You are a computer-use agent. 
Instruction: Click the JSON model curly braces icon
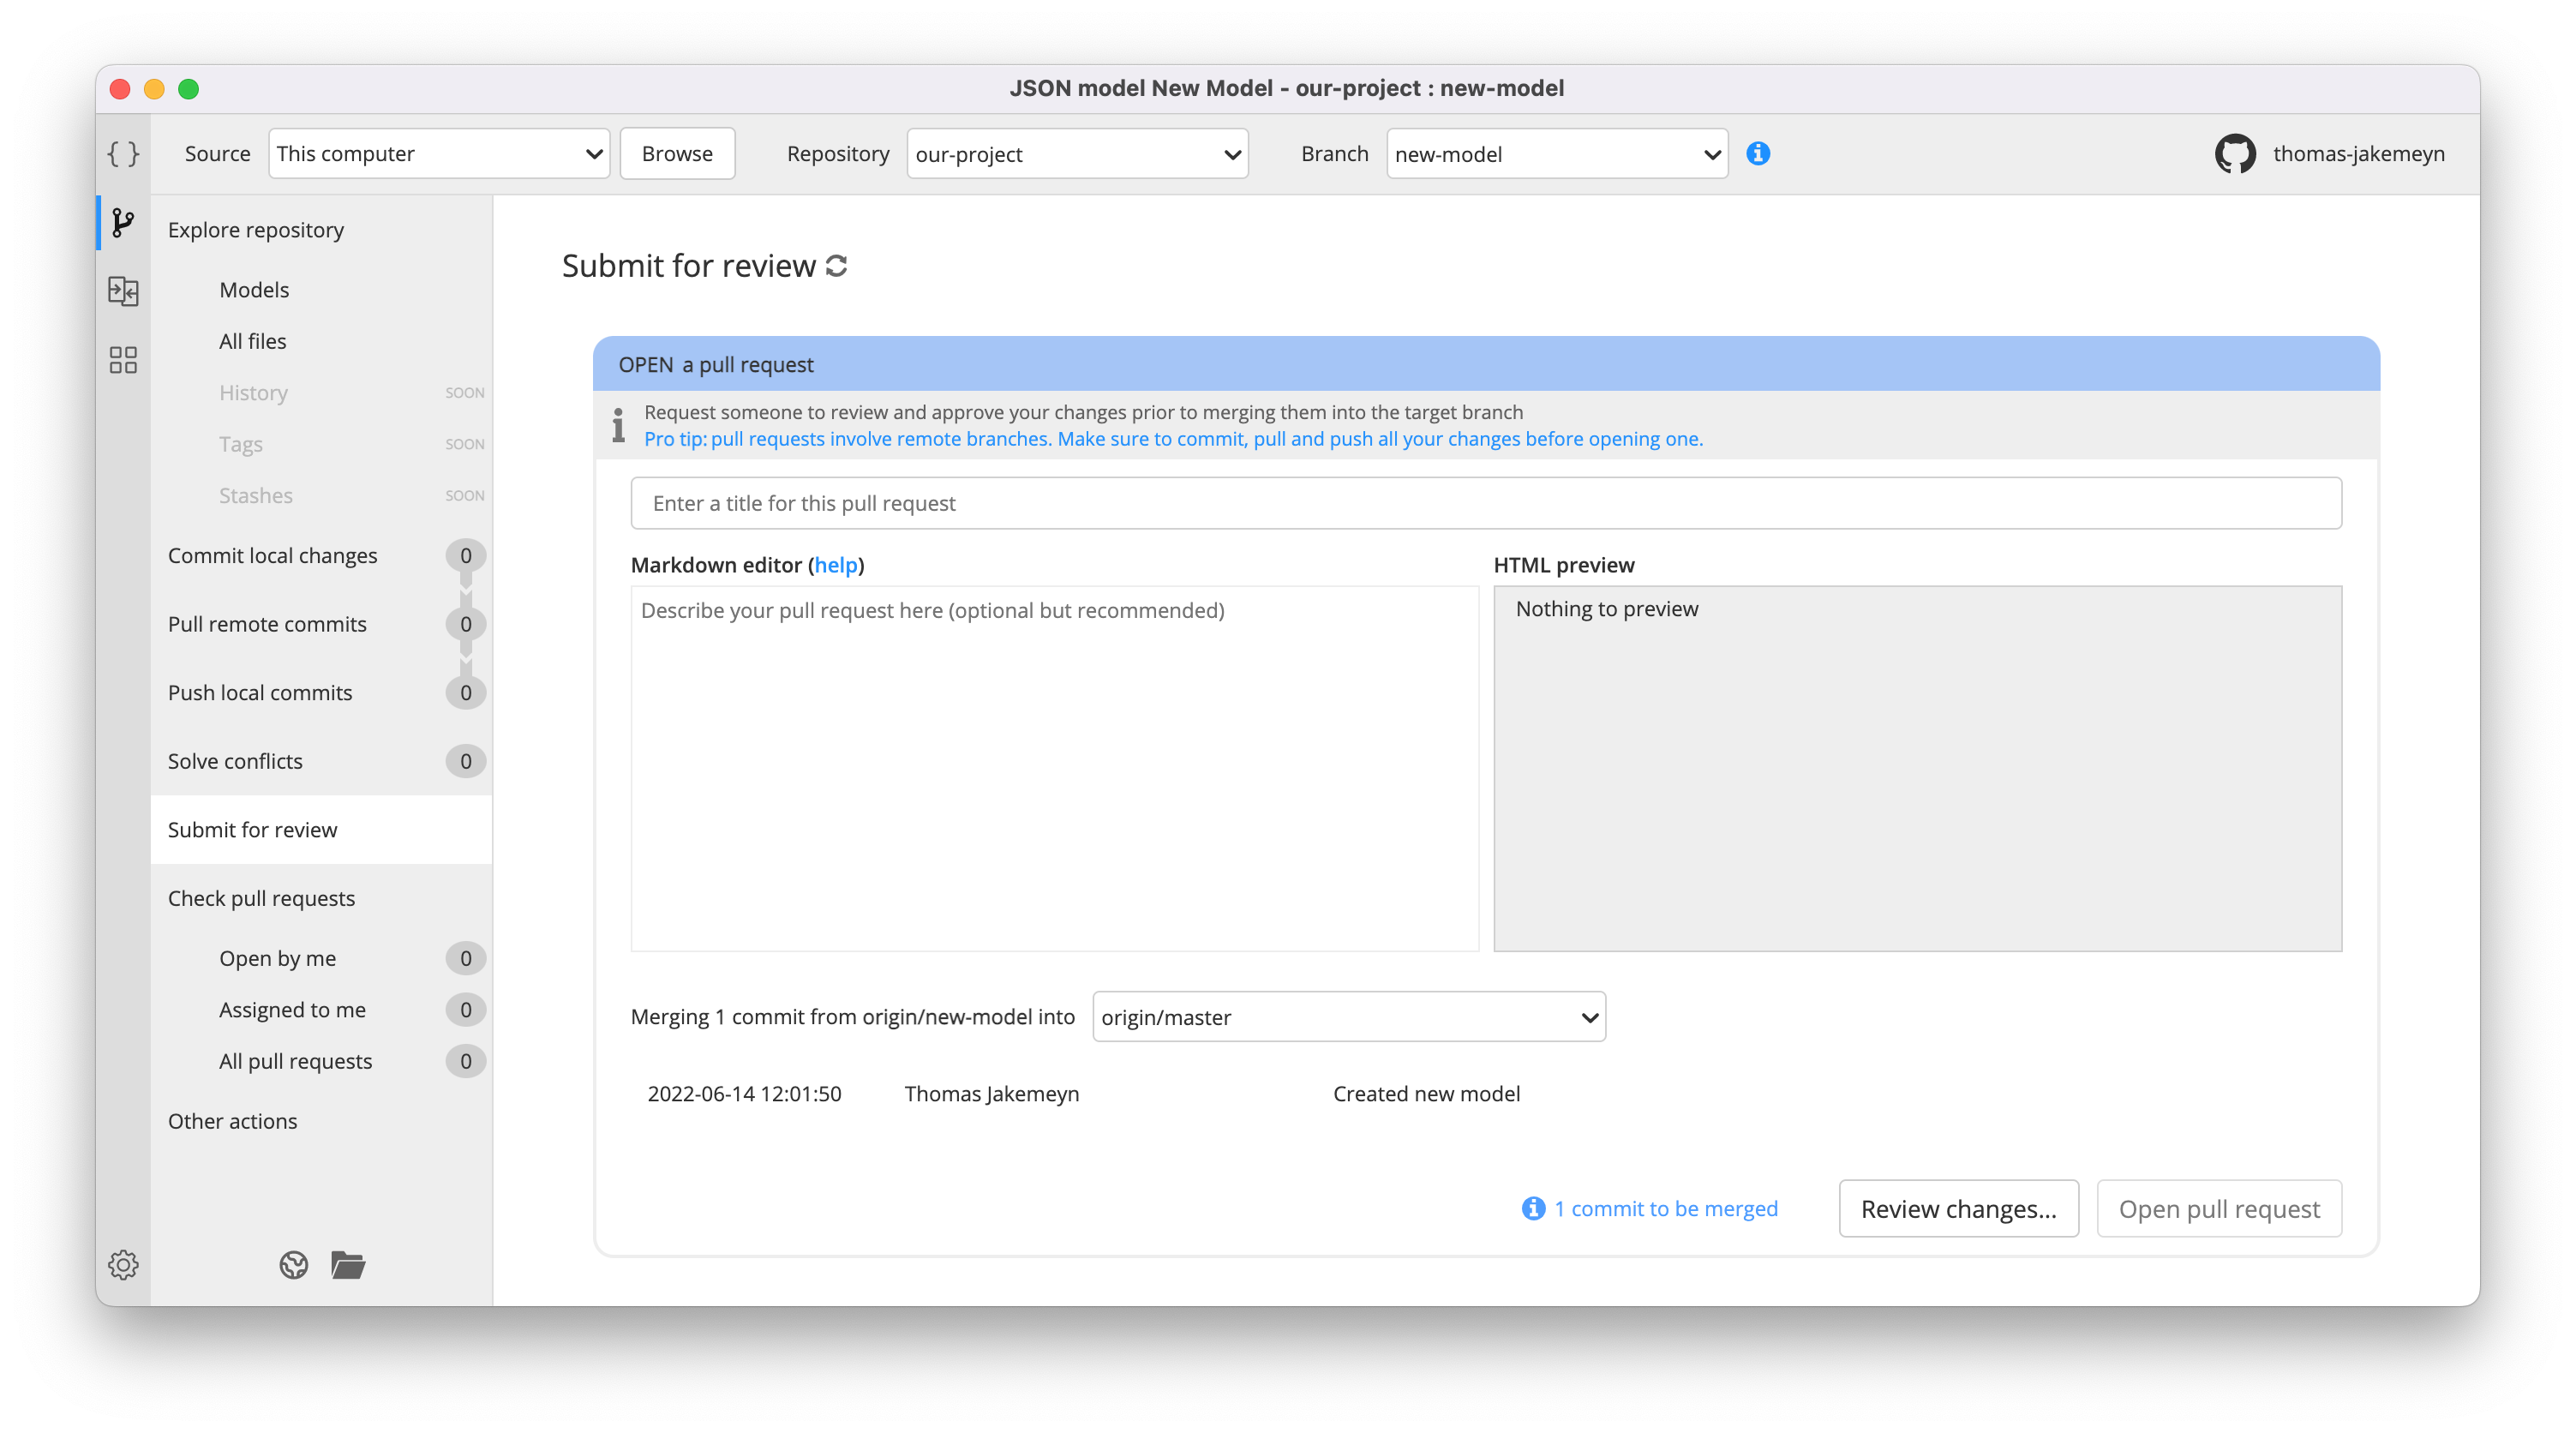coord(123,152)
